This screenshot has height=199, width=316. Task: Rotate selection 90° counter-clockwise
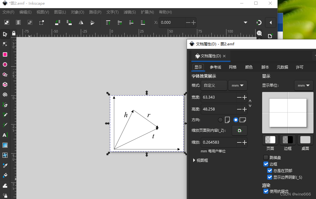click(x=58, y=22)
